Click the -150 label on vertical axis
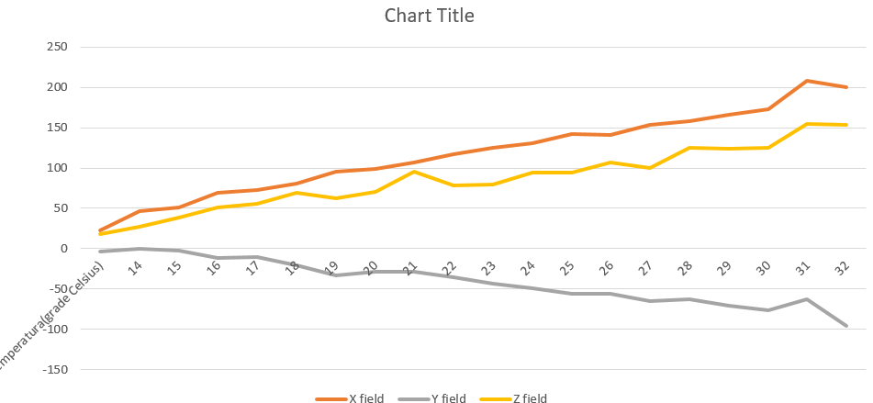 [x=53, y=369]
